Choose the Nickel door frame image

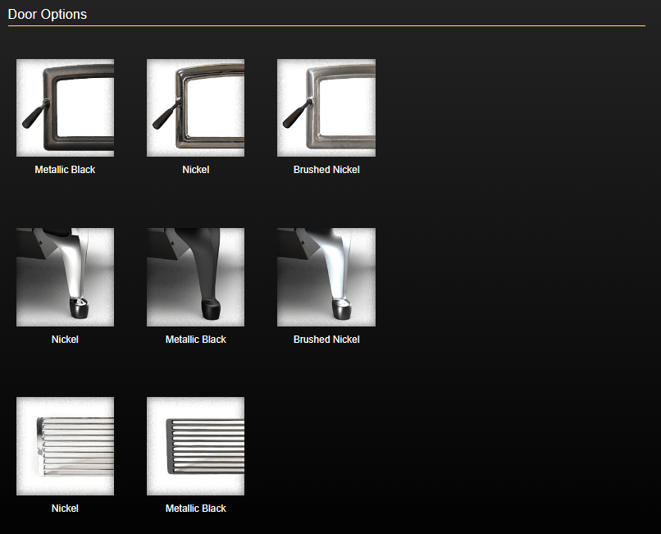pyautogui.click(x=195, y=107)
